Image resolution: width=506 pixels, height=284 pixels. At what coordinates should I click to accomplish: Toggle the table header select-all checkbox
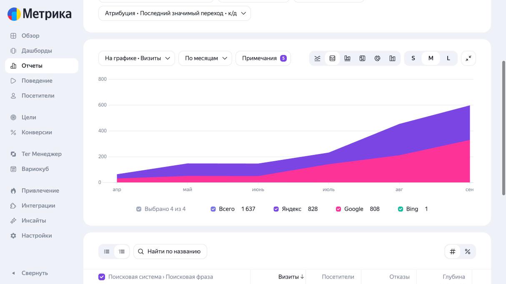pos(102,277)
